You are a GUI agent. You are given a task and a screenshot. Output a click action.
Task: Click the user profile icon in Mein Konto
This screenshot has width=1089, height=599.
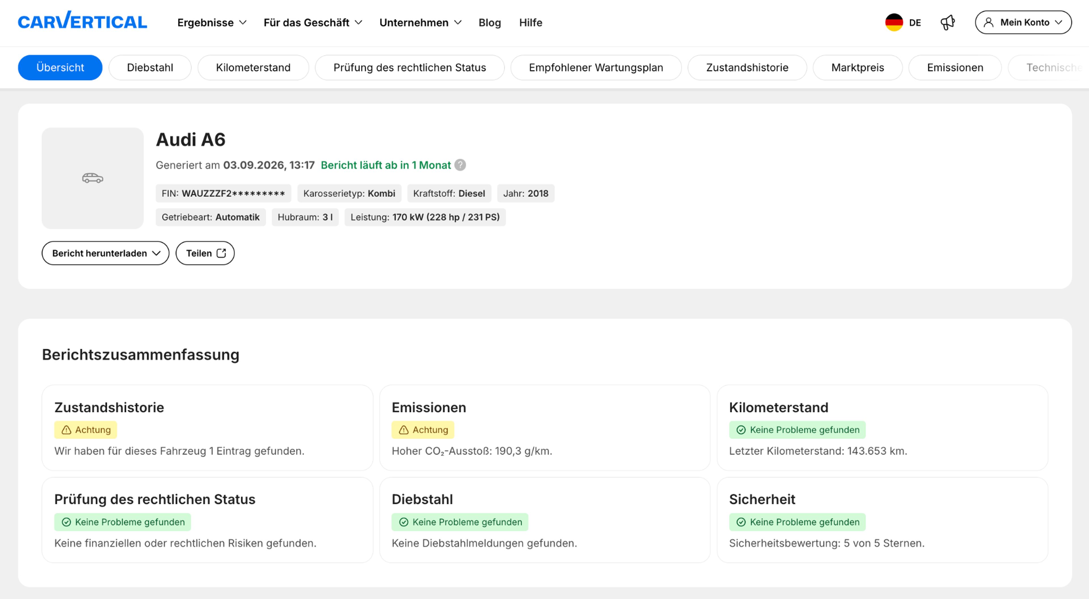click(x=988, y=22)
